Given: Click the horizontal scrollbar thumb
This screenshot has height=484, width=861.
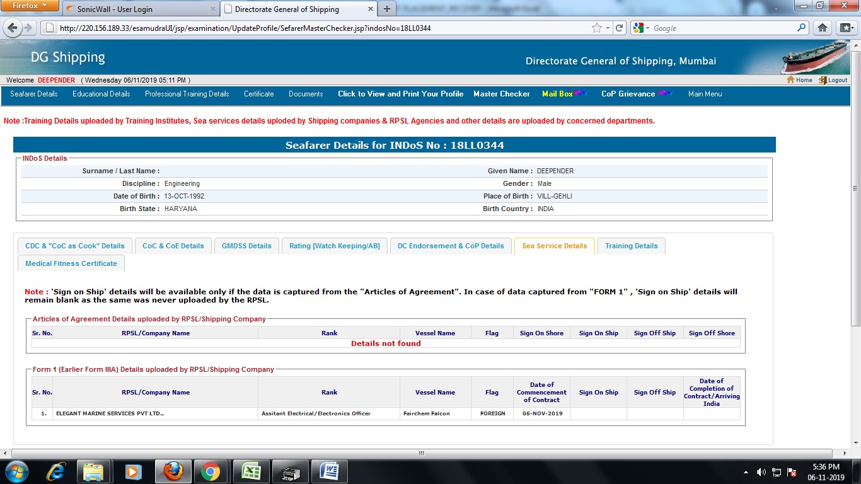Looking at the screenshot, I should 422,453.
